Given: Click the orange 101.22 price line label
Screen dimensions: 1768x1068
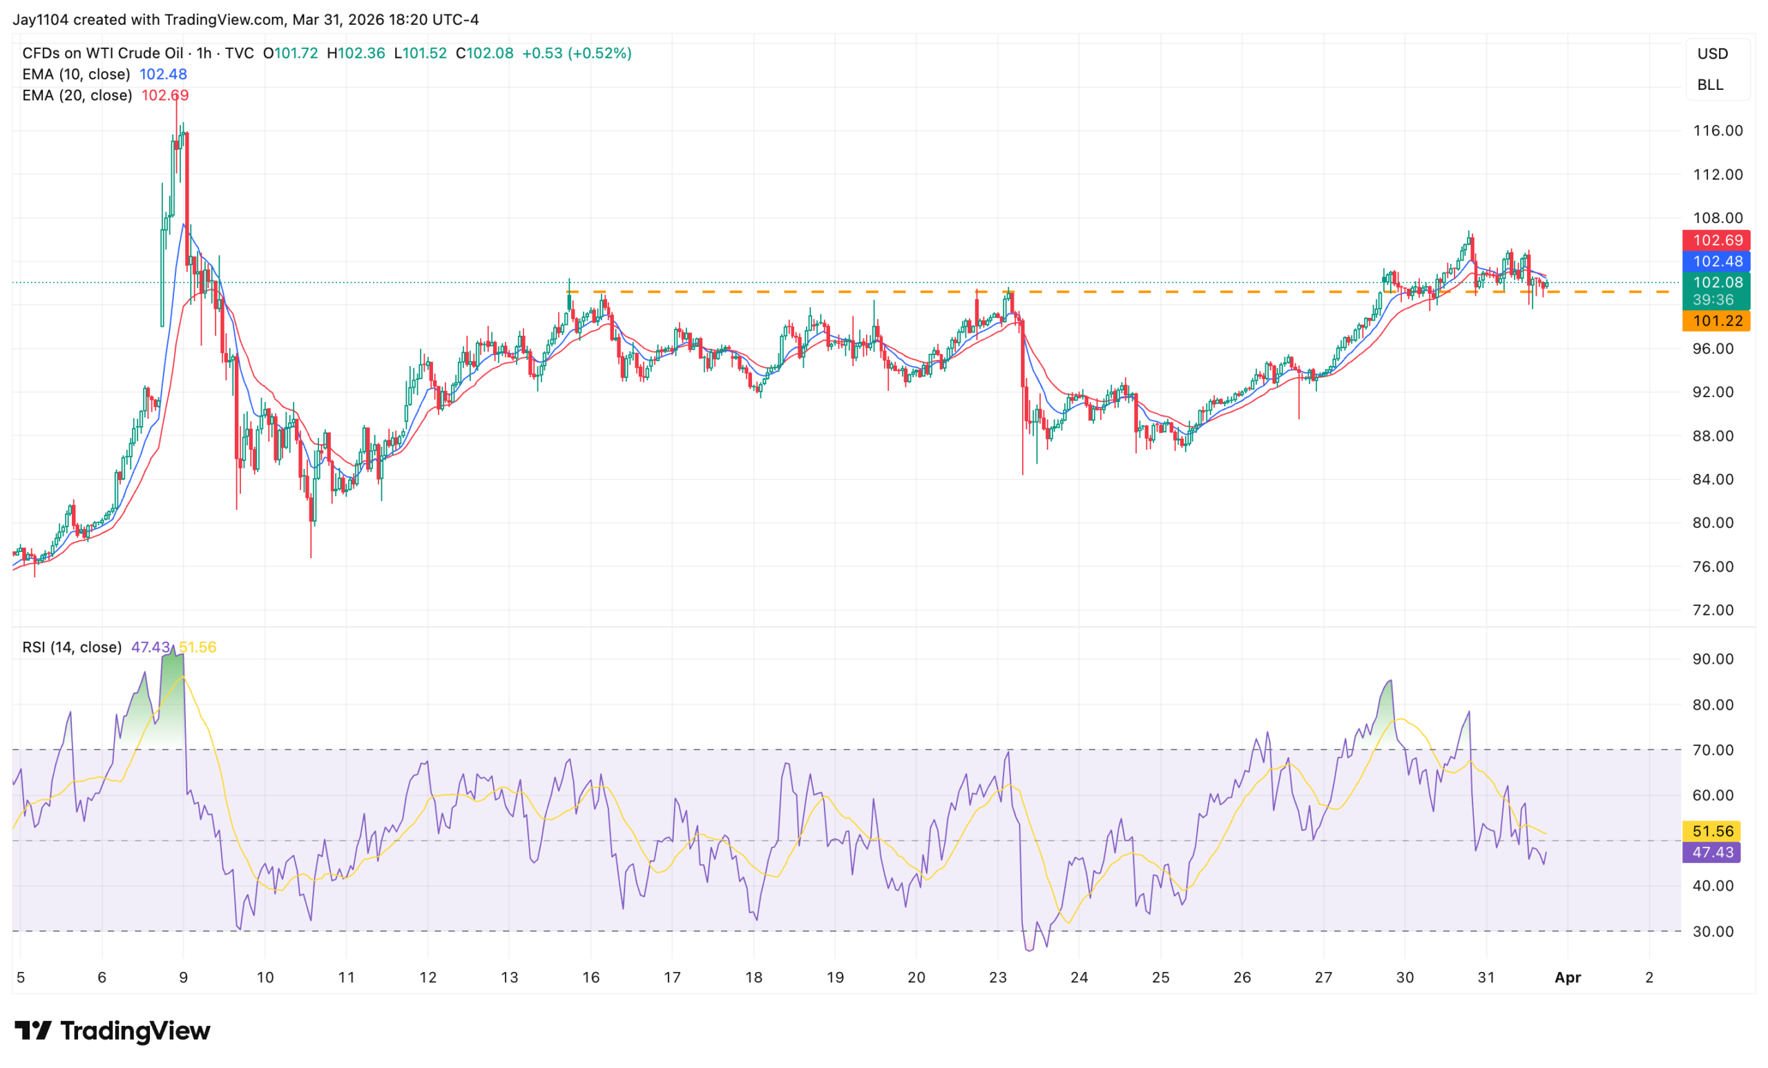Looking at the screenshot, I should coord(1716,321).
